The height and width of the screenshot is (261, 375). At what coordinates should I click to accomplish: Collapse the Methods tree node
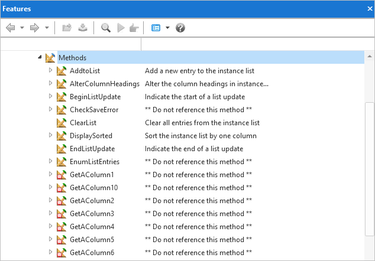(x=40, y=57)
